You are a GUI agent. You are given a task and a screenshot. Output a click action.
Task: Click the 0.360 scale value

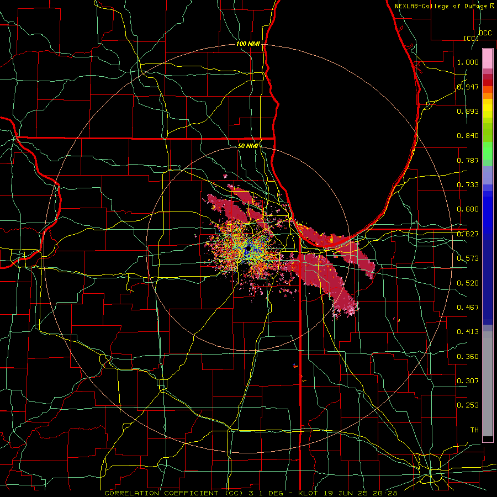[468, 357]
